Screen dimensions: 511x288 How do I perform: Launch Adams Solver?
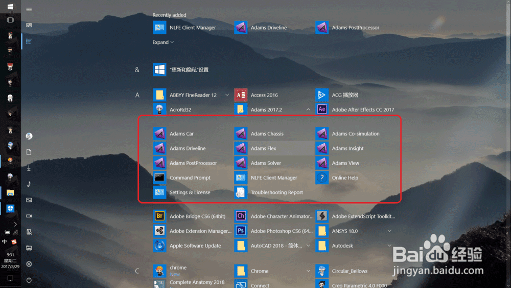274,163
